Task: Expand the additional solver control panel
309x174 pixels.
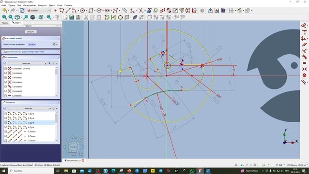Action: click(x=58, y=52)
